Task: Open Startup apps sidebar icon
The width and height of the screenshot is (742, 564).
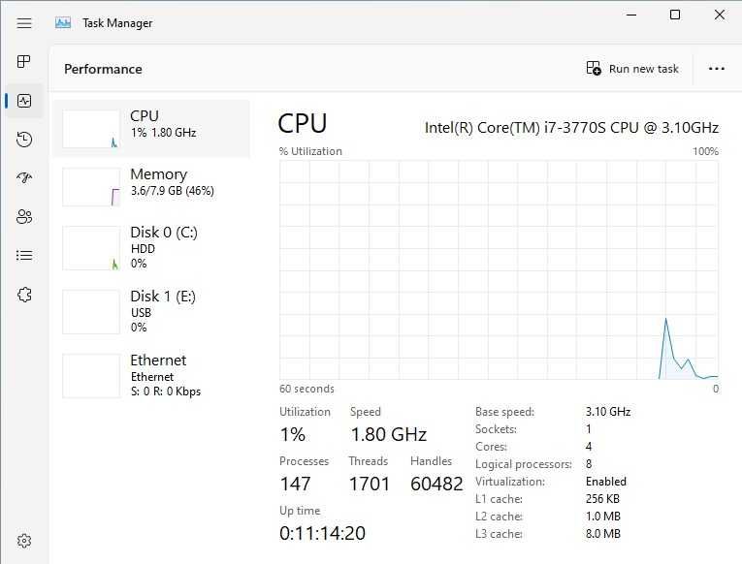Action: pyautogui.click(x=24, y=177)
